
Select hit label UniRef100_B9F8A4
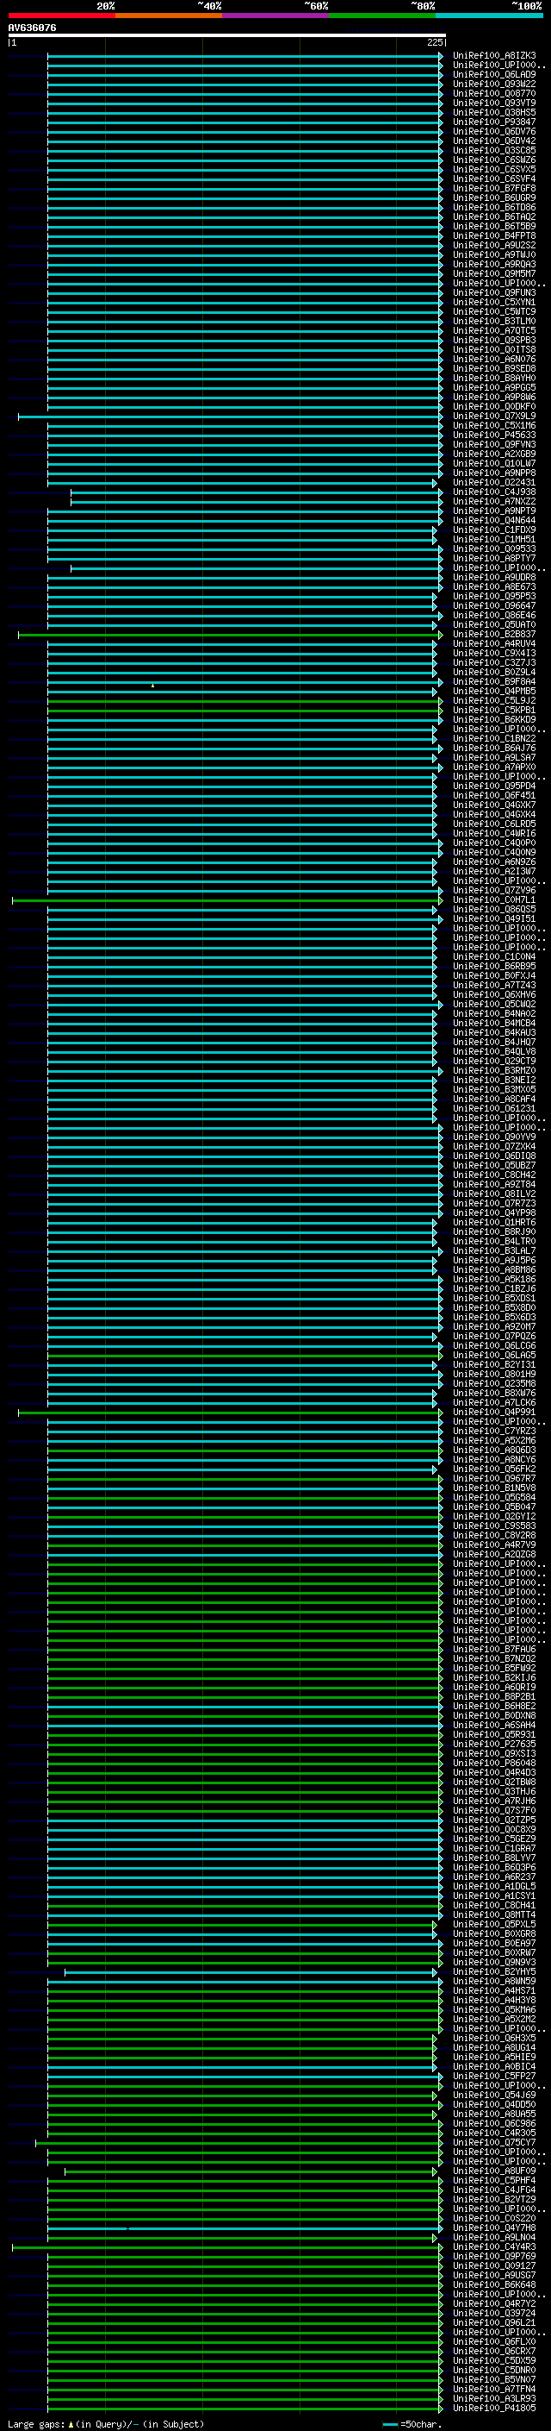tap(494, 681)
